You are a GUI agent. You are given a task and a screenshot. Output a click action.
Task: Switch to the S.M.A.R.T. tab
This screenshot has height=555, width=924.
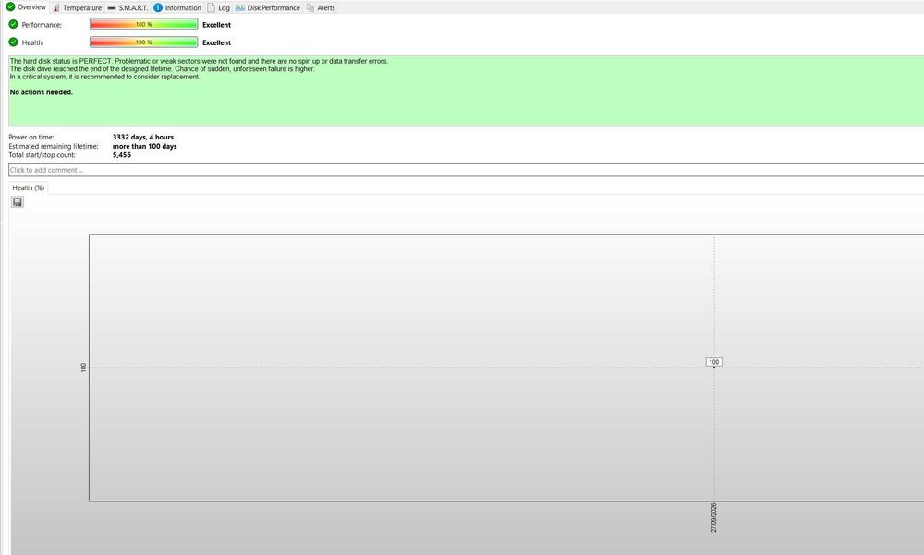128,7
